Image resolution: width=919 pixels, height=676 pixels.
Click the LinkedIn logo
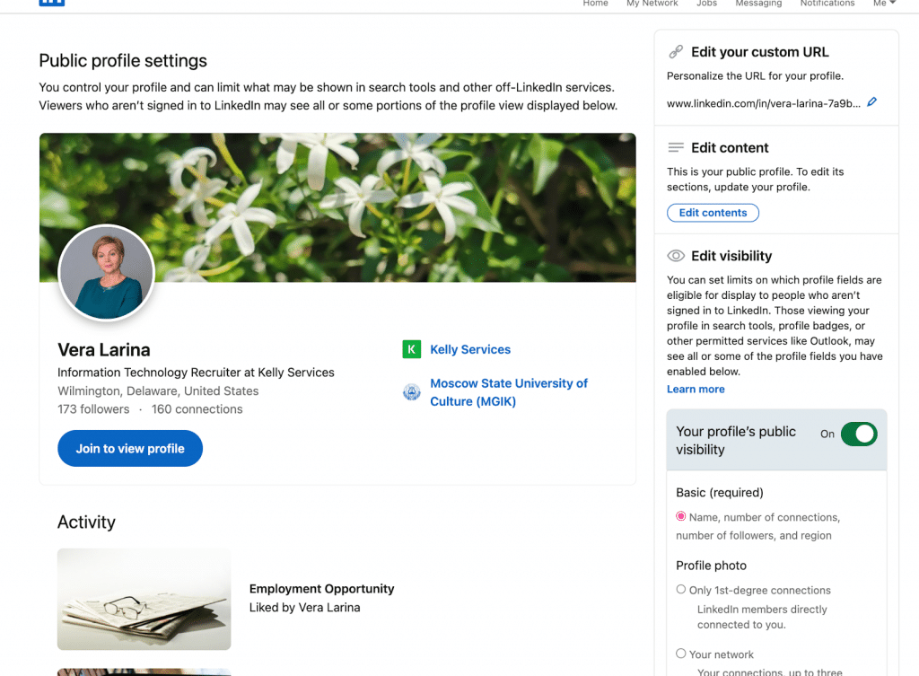(51, 3)
